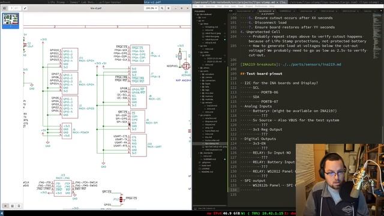Click workspace 4 indicator in status bar
Viewport: 384px width, 216px height.
pos(2,214)
